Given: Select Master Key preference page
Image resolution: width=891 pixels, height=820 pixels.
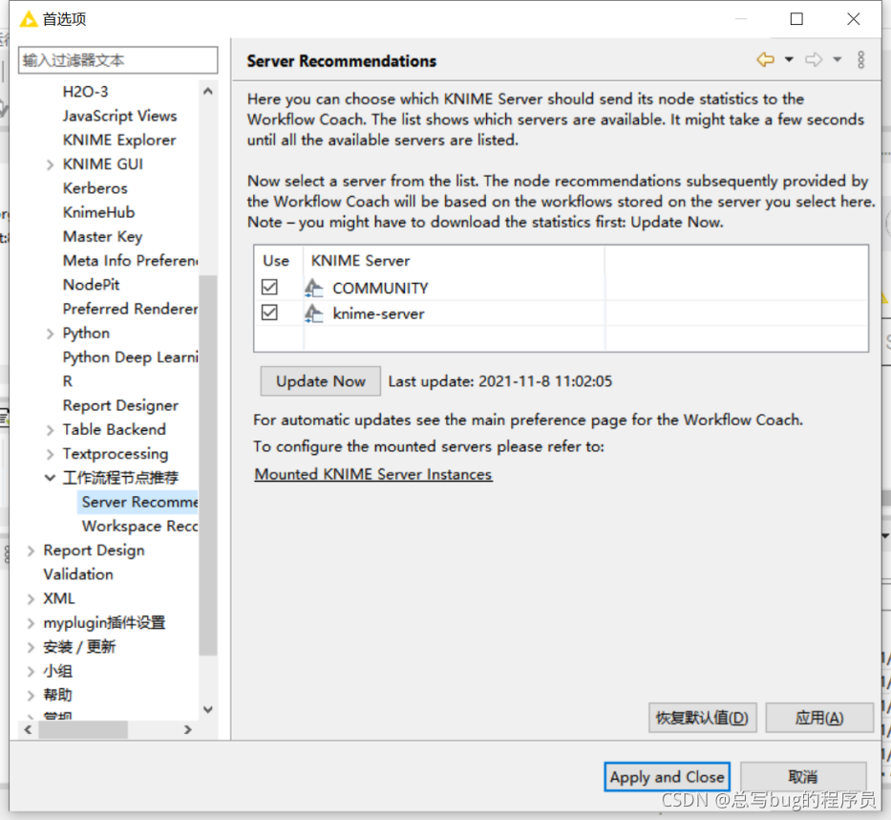Looking at the screenshot, I should pyautogui.click(x=102, y=237).
